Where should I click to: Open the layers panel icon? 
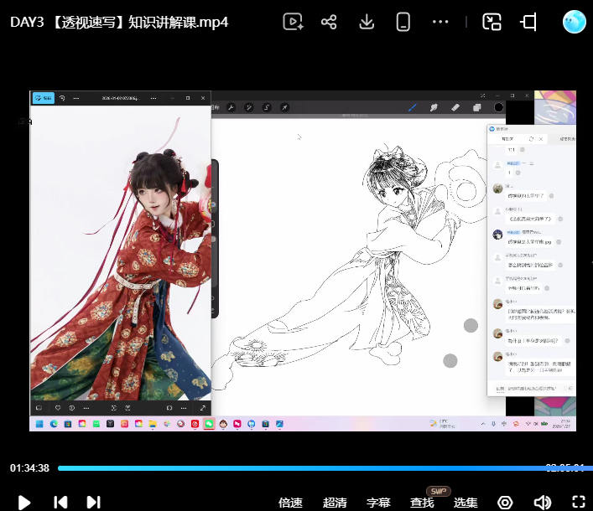pos(477,107)
